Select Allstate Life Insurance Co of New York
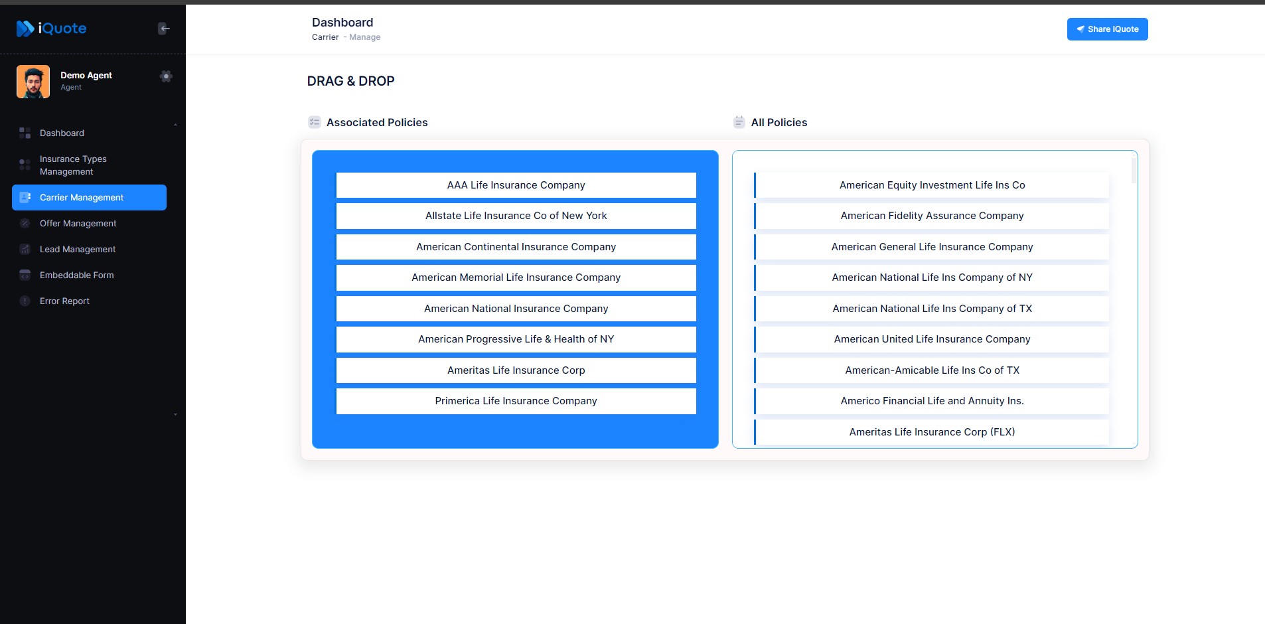Image resolution: width=1265 pixels, height=624 pixels. pyautogui.click(x=516, y=216)
